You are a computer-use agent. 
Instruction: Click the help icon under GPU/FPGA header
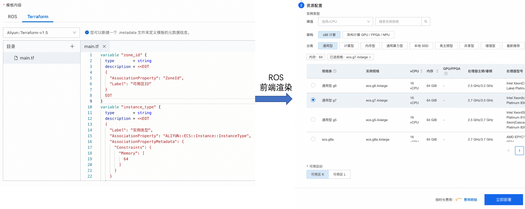(x=446, y=74)
